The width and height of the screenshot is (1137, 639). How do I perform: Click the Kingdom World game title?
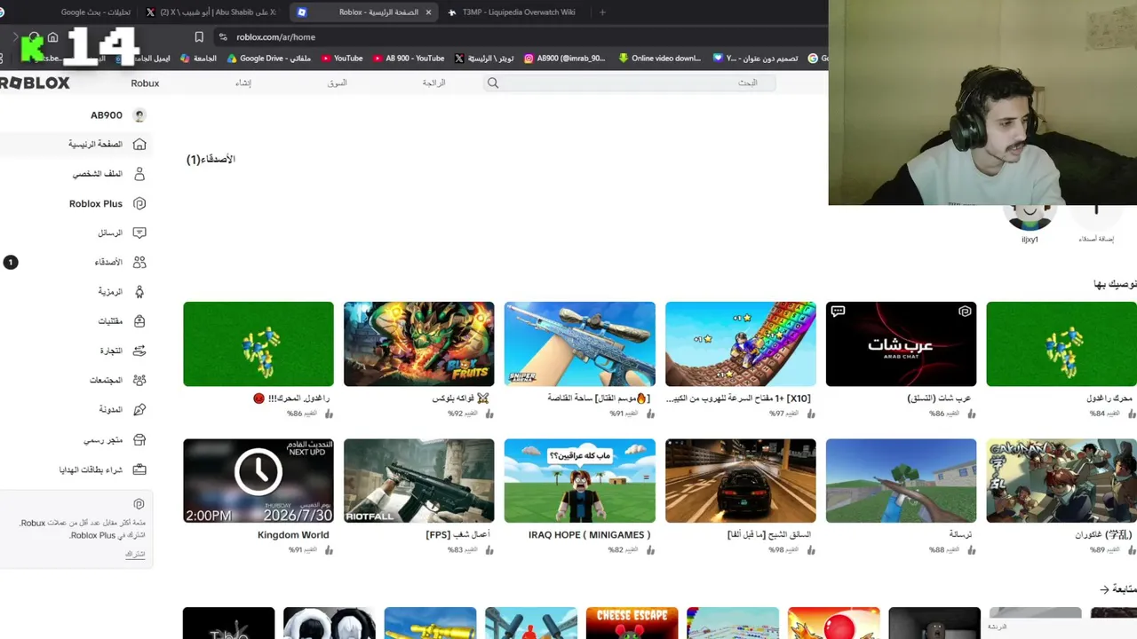[293, 535]
